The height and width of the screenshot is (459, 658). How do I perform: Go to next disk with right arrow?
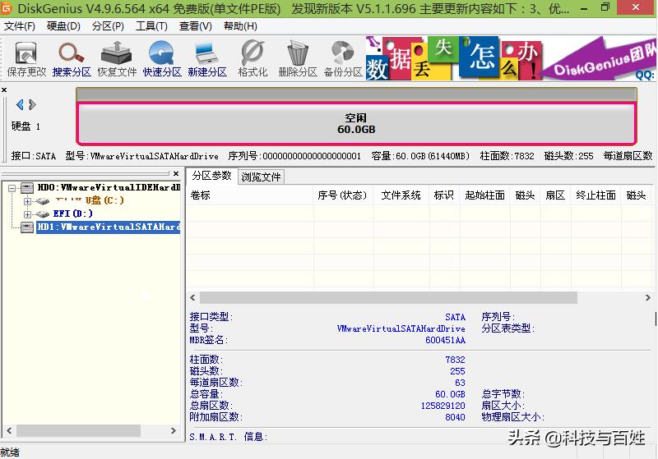(x=32, y=104)
